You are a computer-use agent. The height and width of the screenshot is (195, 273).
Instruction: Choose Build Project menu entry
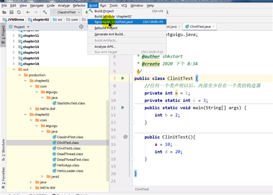[x=127, y=11]
